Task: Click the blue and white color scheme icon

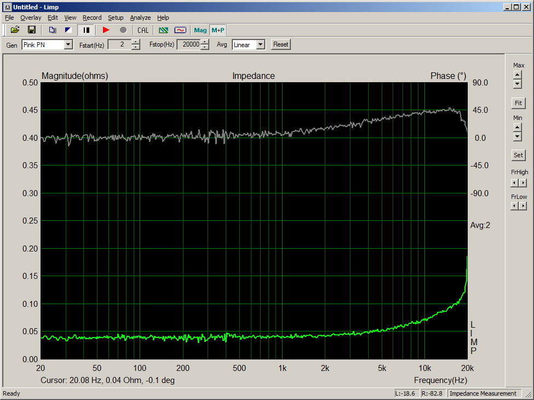Action: pyautogui.click(x=68, y=30)
